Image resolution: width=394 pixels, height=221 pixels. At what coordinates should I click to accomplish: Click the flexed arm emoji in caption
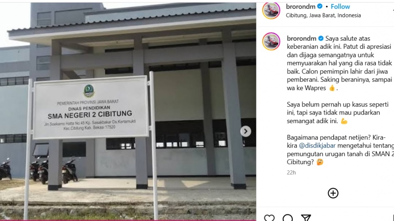click(344, 121)
